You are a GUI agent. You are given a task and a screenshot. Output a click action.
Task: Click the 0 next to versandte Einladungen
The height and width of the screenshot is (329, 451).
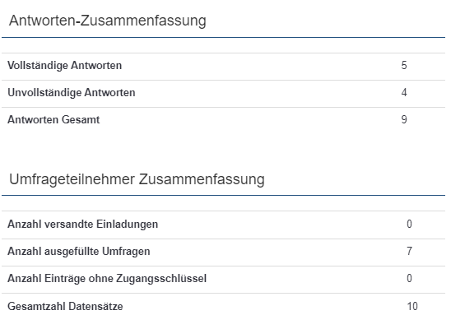[409, 224]
